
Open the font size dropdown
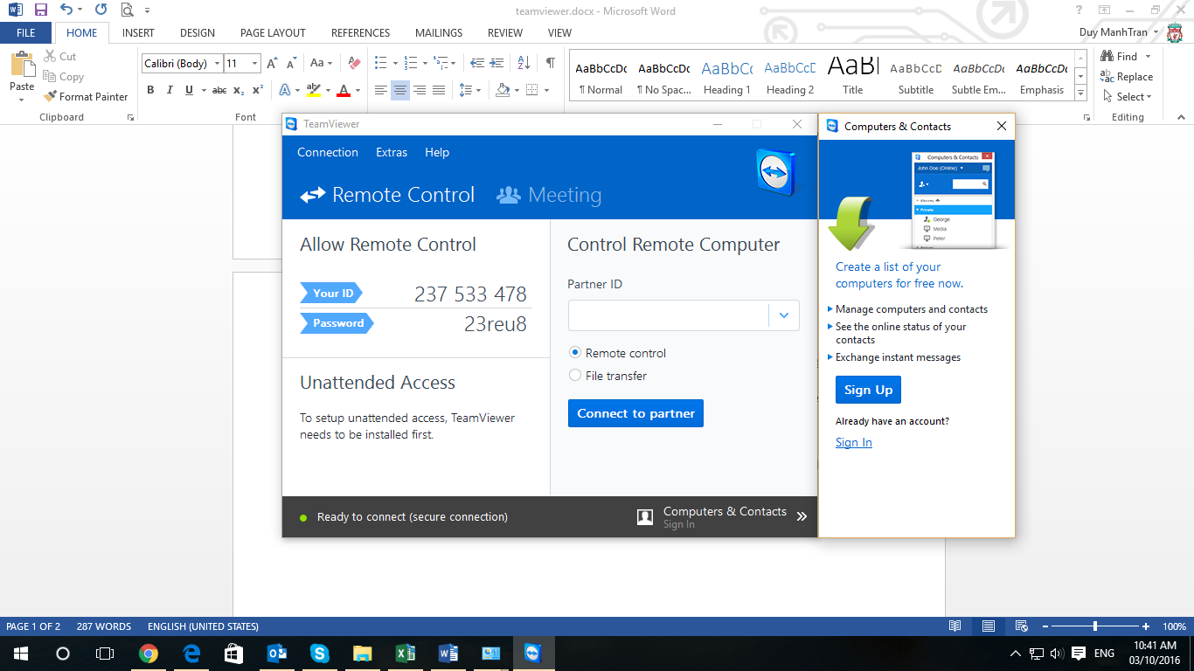point(254,64)
